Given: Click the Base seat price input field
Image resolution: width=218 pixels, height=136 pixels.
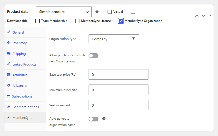Looking at the screenshot, I should 119,74.
